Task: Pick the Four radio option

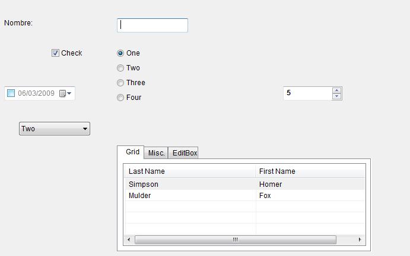Action: (120, 98)
